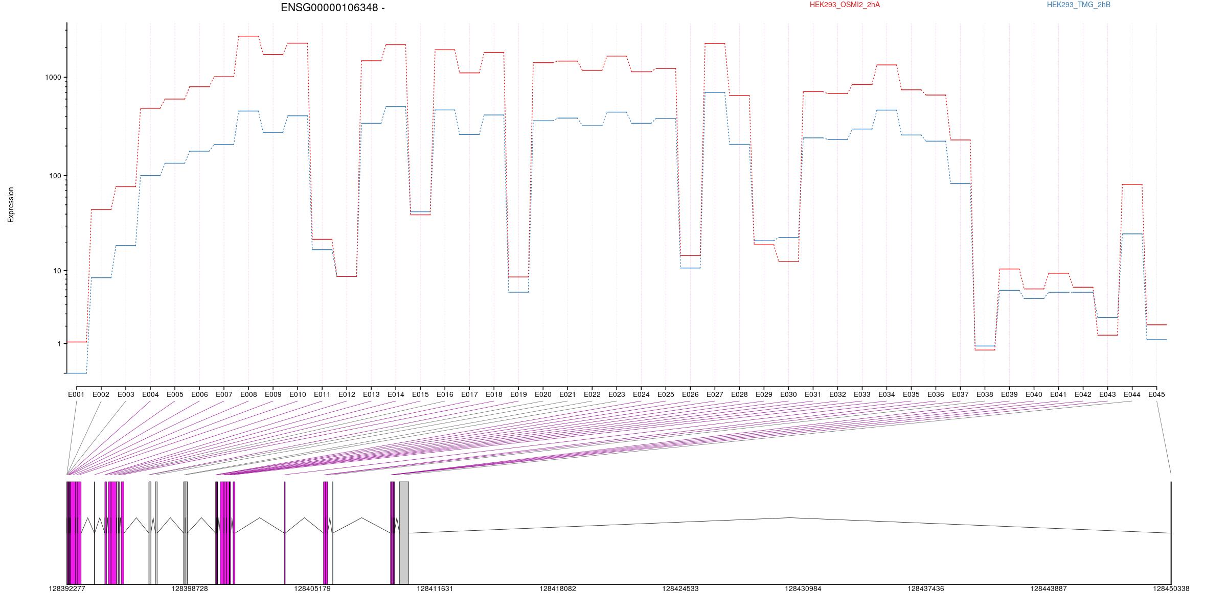Select exon label E041
This screenshot has height=613, width=1227.
coord(1058,394)
